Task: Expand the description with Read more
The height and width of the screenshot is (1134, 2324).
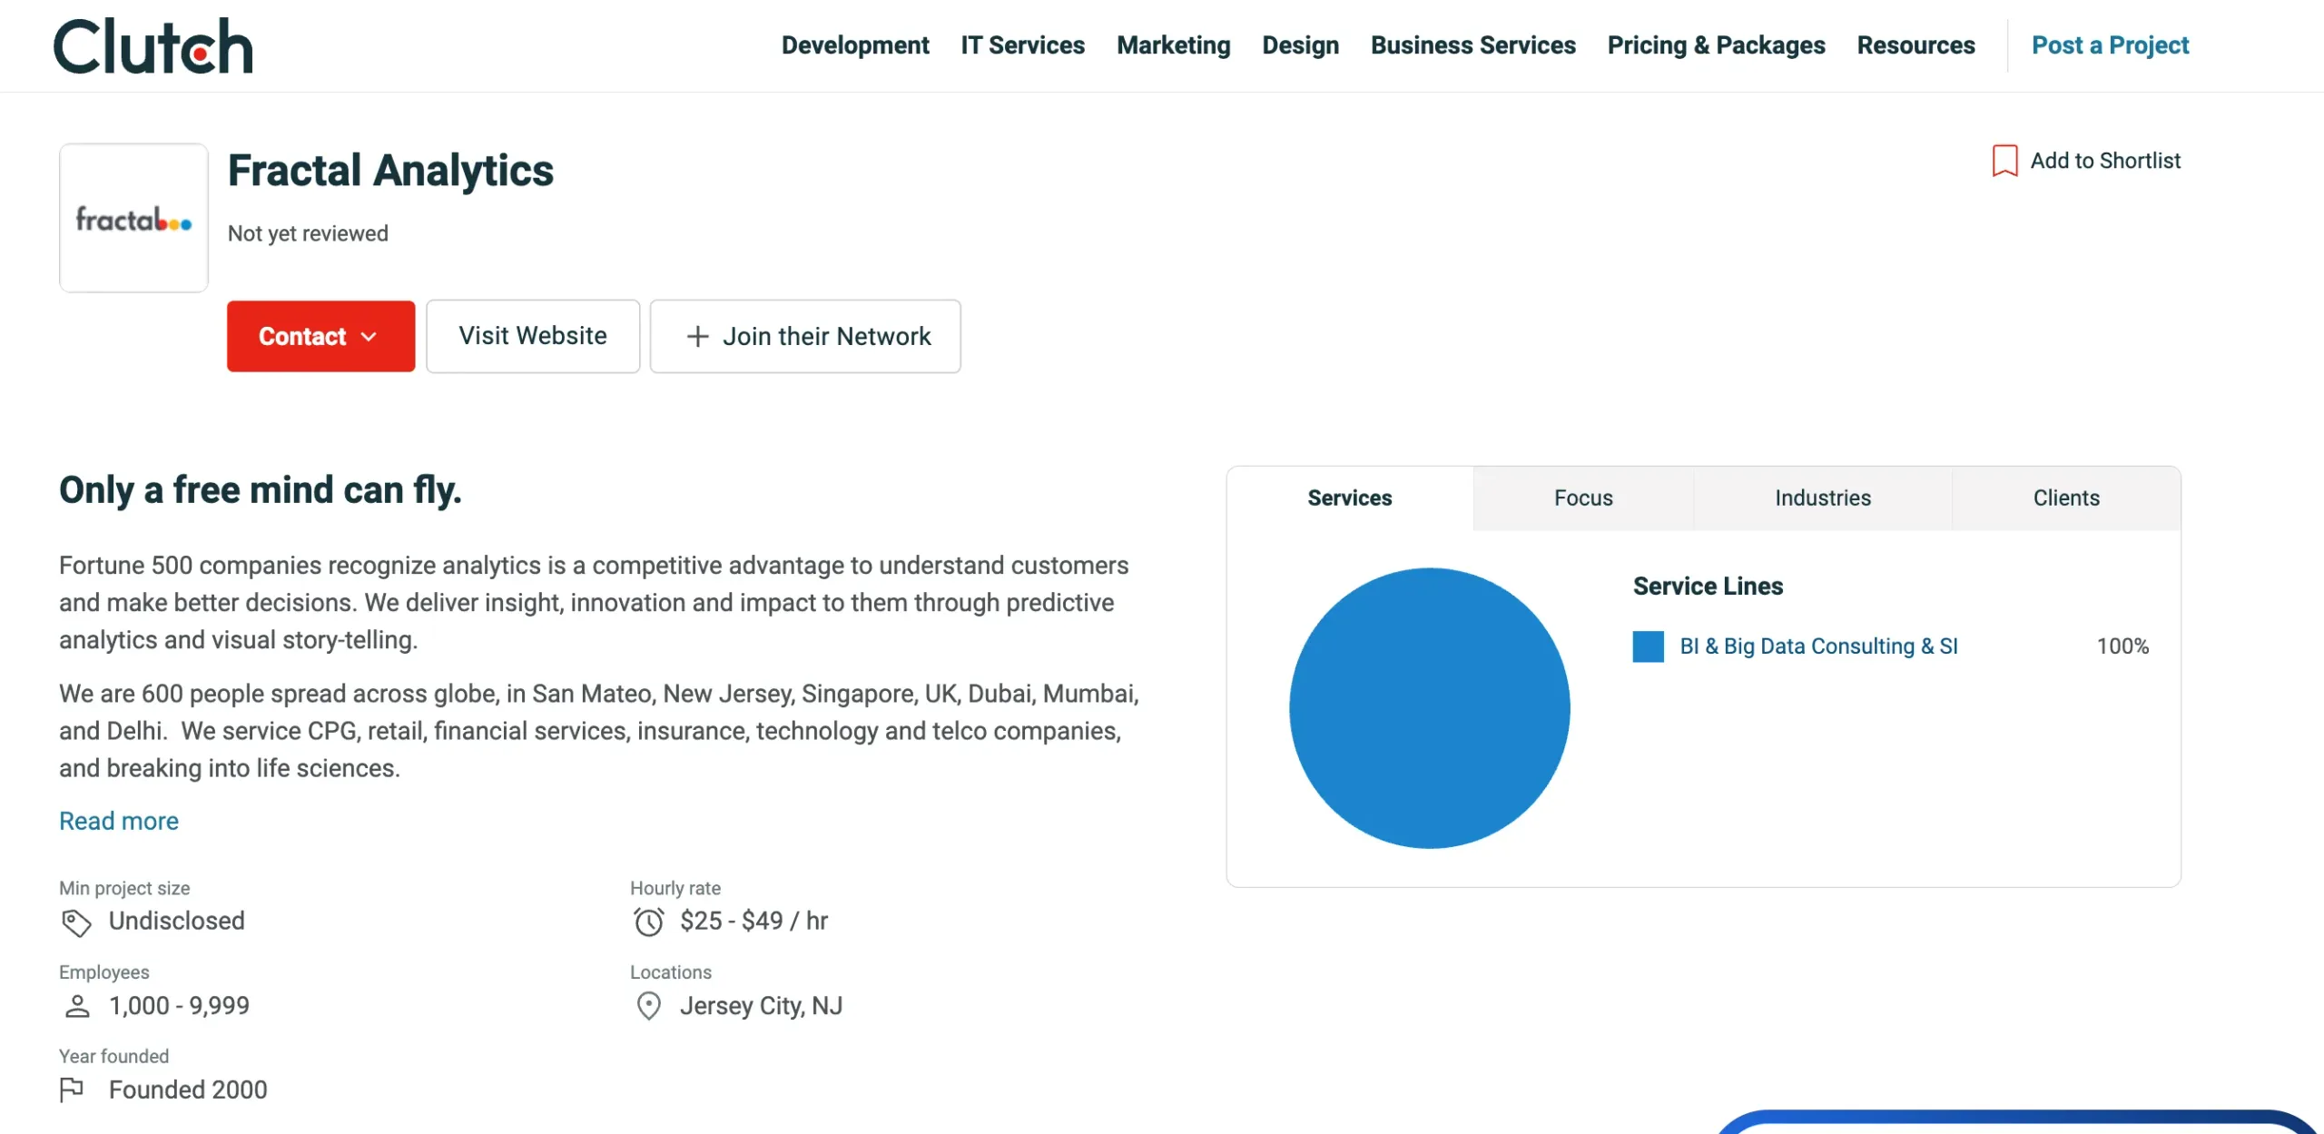Action: tap(118, 821)
